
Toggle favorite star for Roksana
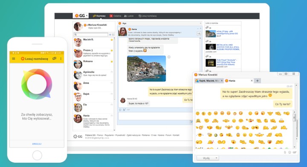112,62
